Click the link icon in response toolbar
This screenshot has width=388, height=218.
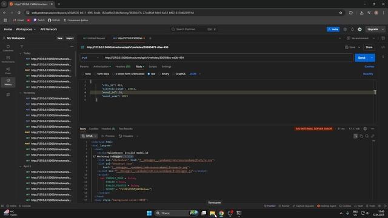pyautogui.click(x=373, y=136)
